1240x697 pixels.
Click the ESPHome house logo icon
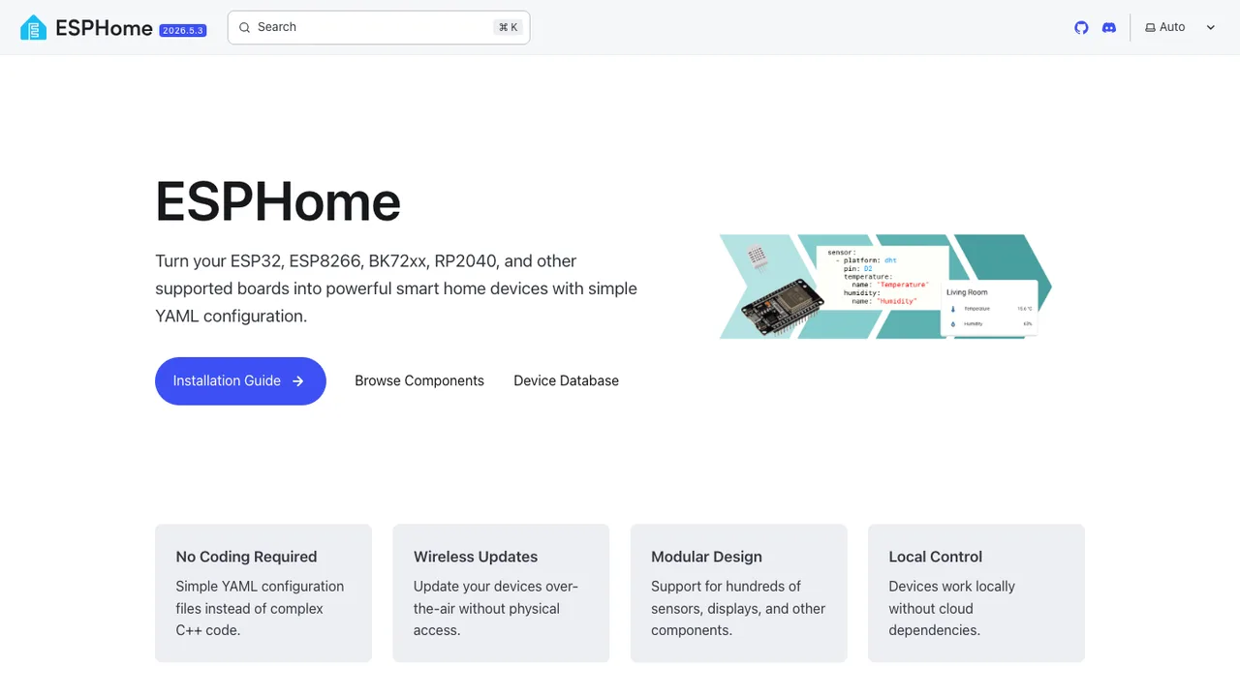tap(33, 27)
